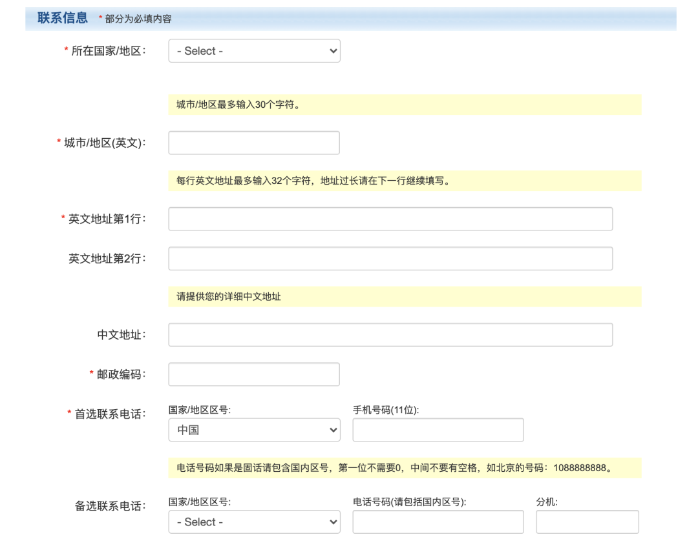Viewport: 698px width, 548px height.
Task: Click into the 英文地址第2行 text box
Action: [390, 258]
